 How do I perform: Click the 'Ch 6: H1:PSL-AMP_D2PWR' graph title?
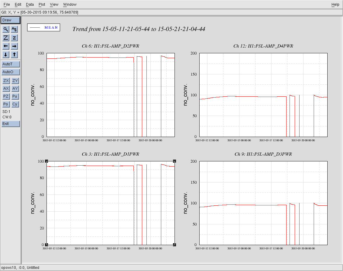(x=111, y=46)
